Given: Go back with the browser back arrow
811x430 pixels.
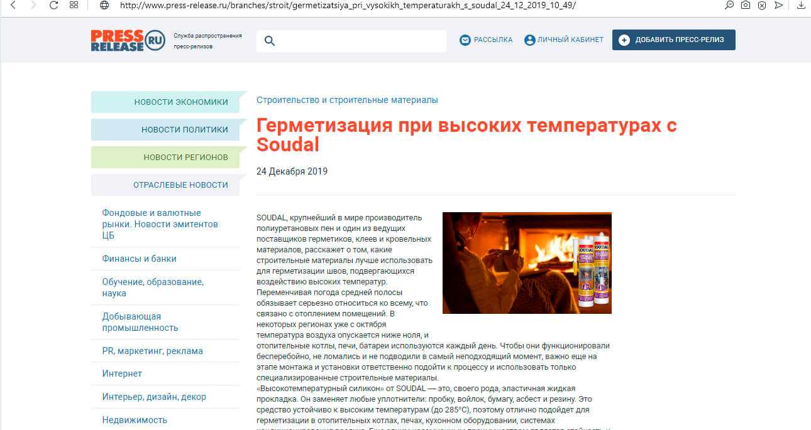Looking at the screenshot, I should pyautogui.click(x=14, y=5).
